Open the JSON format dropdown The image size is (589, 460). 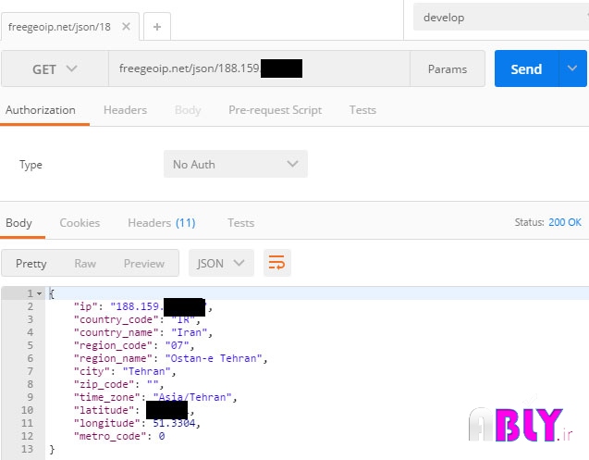tap(221, 263)
